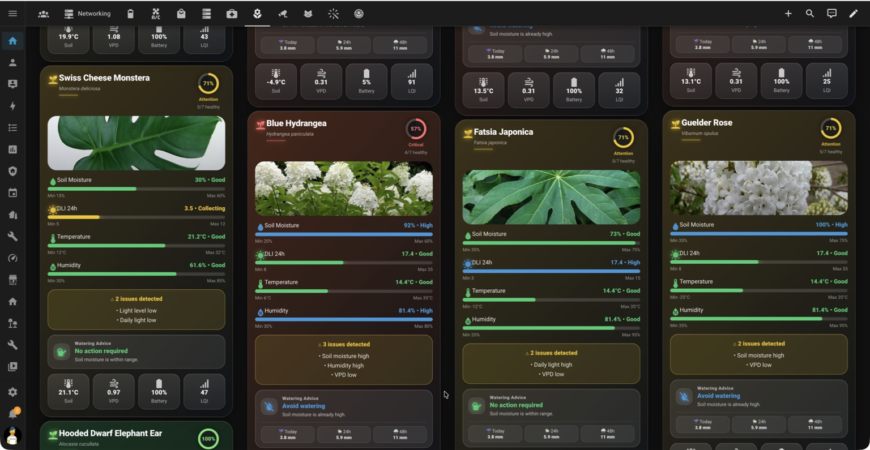Click the 13.1°C Soil tile
Viewport: 870px width, 450px height.
(691, 81)
